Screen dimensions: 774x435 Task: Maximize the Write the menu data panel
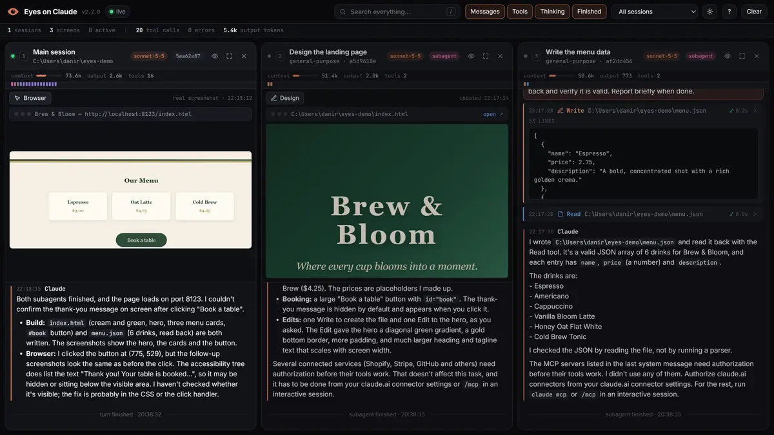[742, 56]
